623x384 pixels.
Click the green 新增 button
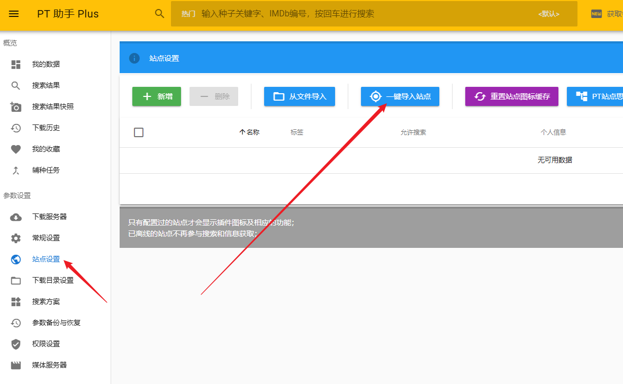tap(157, 96)
